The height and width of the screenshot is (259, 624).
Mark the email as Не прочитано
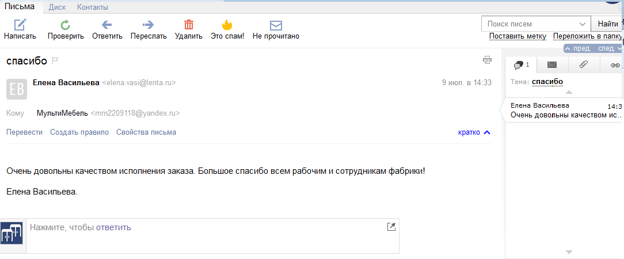coord(276,25)
